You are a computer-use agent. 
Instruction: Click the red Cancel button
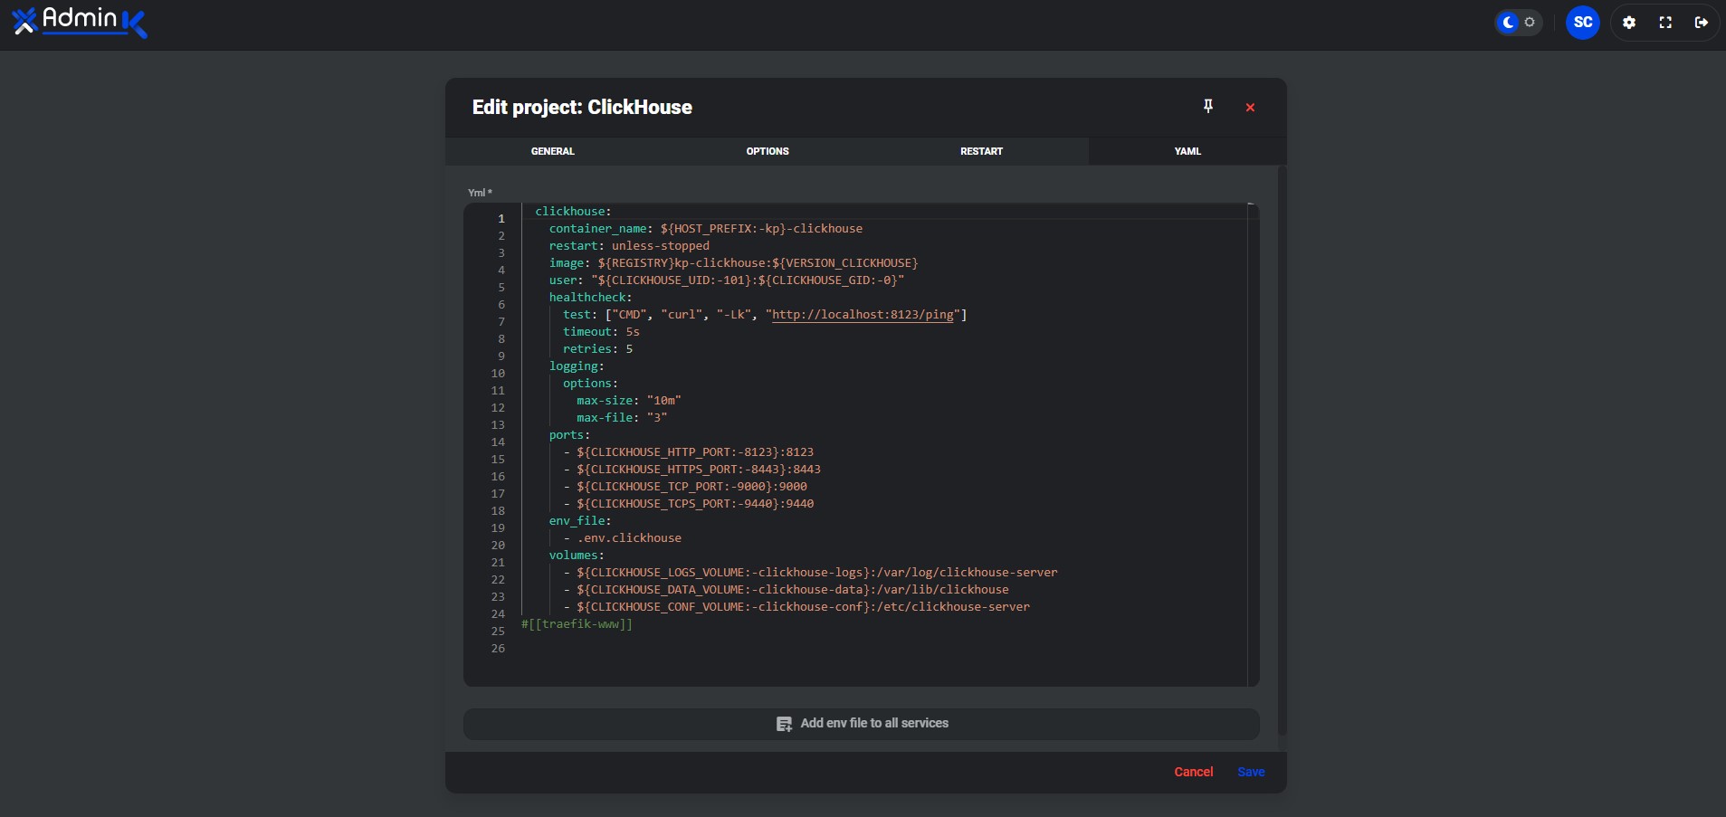coord(1193,772)
